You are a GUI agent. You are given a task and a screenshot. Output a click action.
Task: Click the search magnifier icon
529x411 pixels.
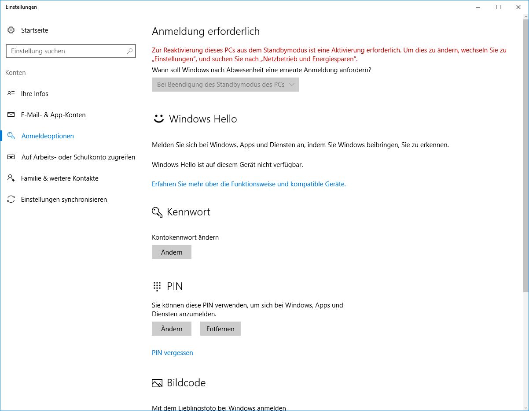pos(130,51)
